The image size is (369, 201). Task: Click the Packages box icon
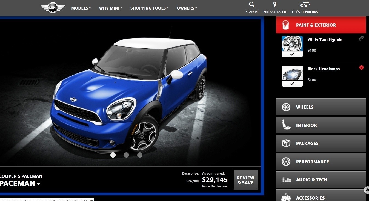point(286,143)
